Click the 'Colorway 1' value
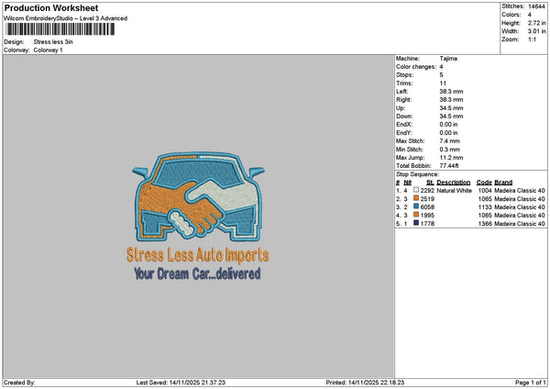 pyautogui.click(x=48, y=50)
